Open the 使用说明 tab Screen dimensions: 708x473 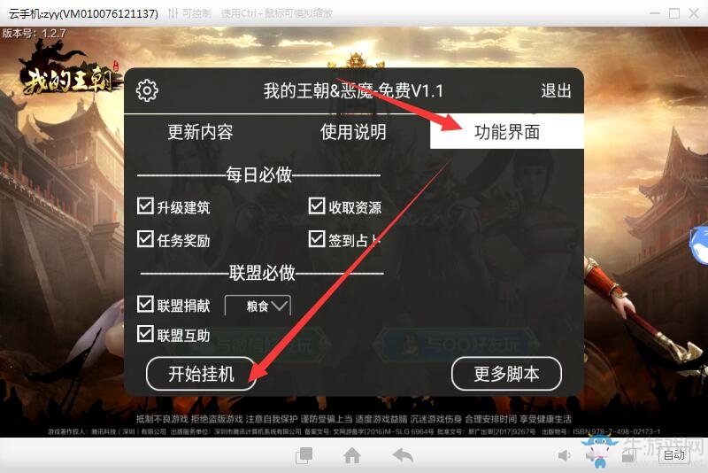click(x=353, y=132)
